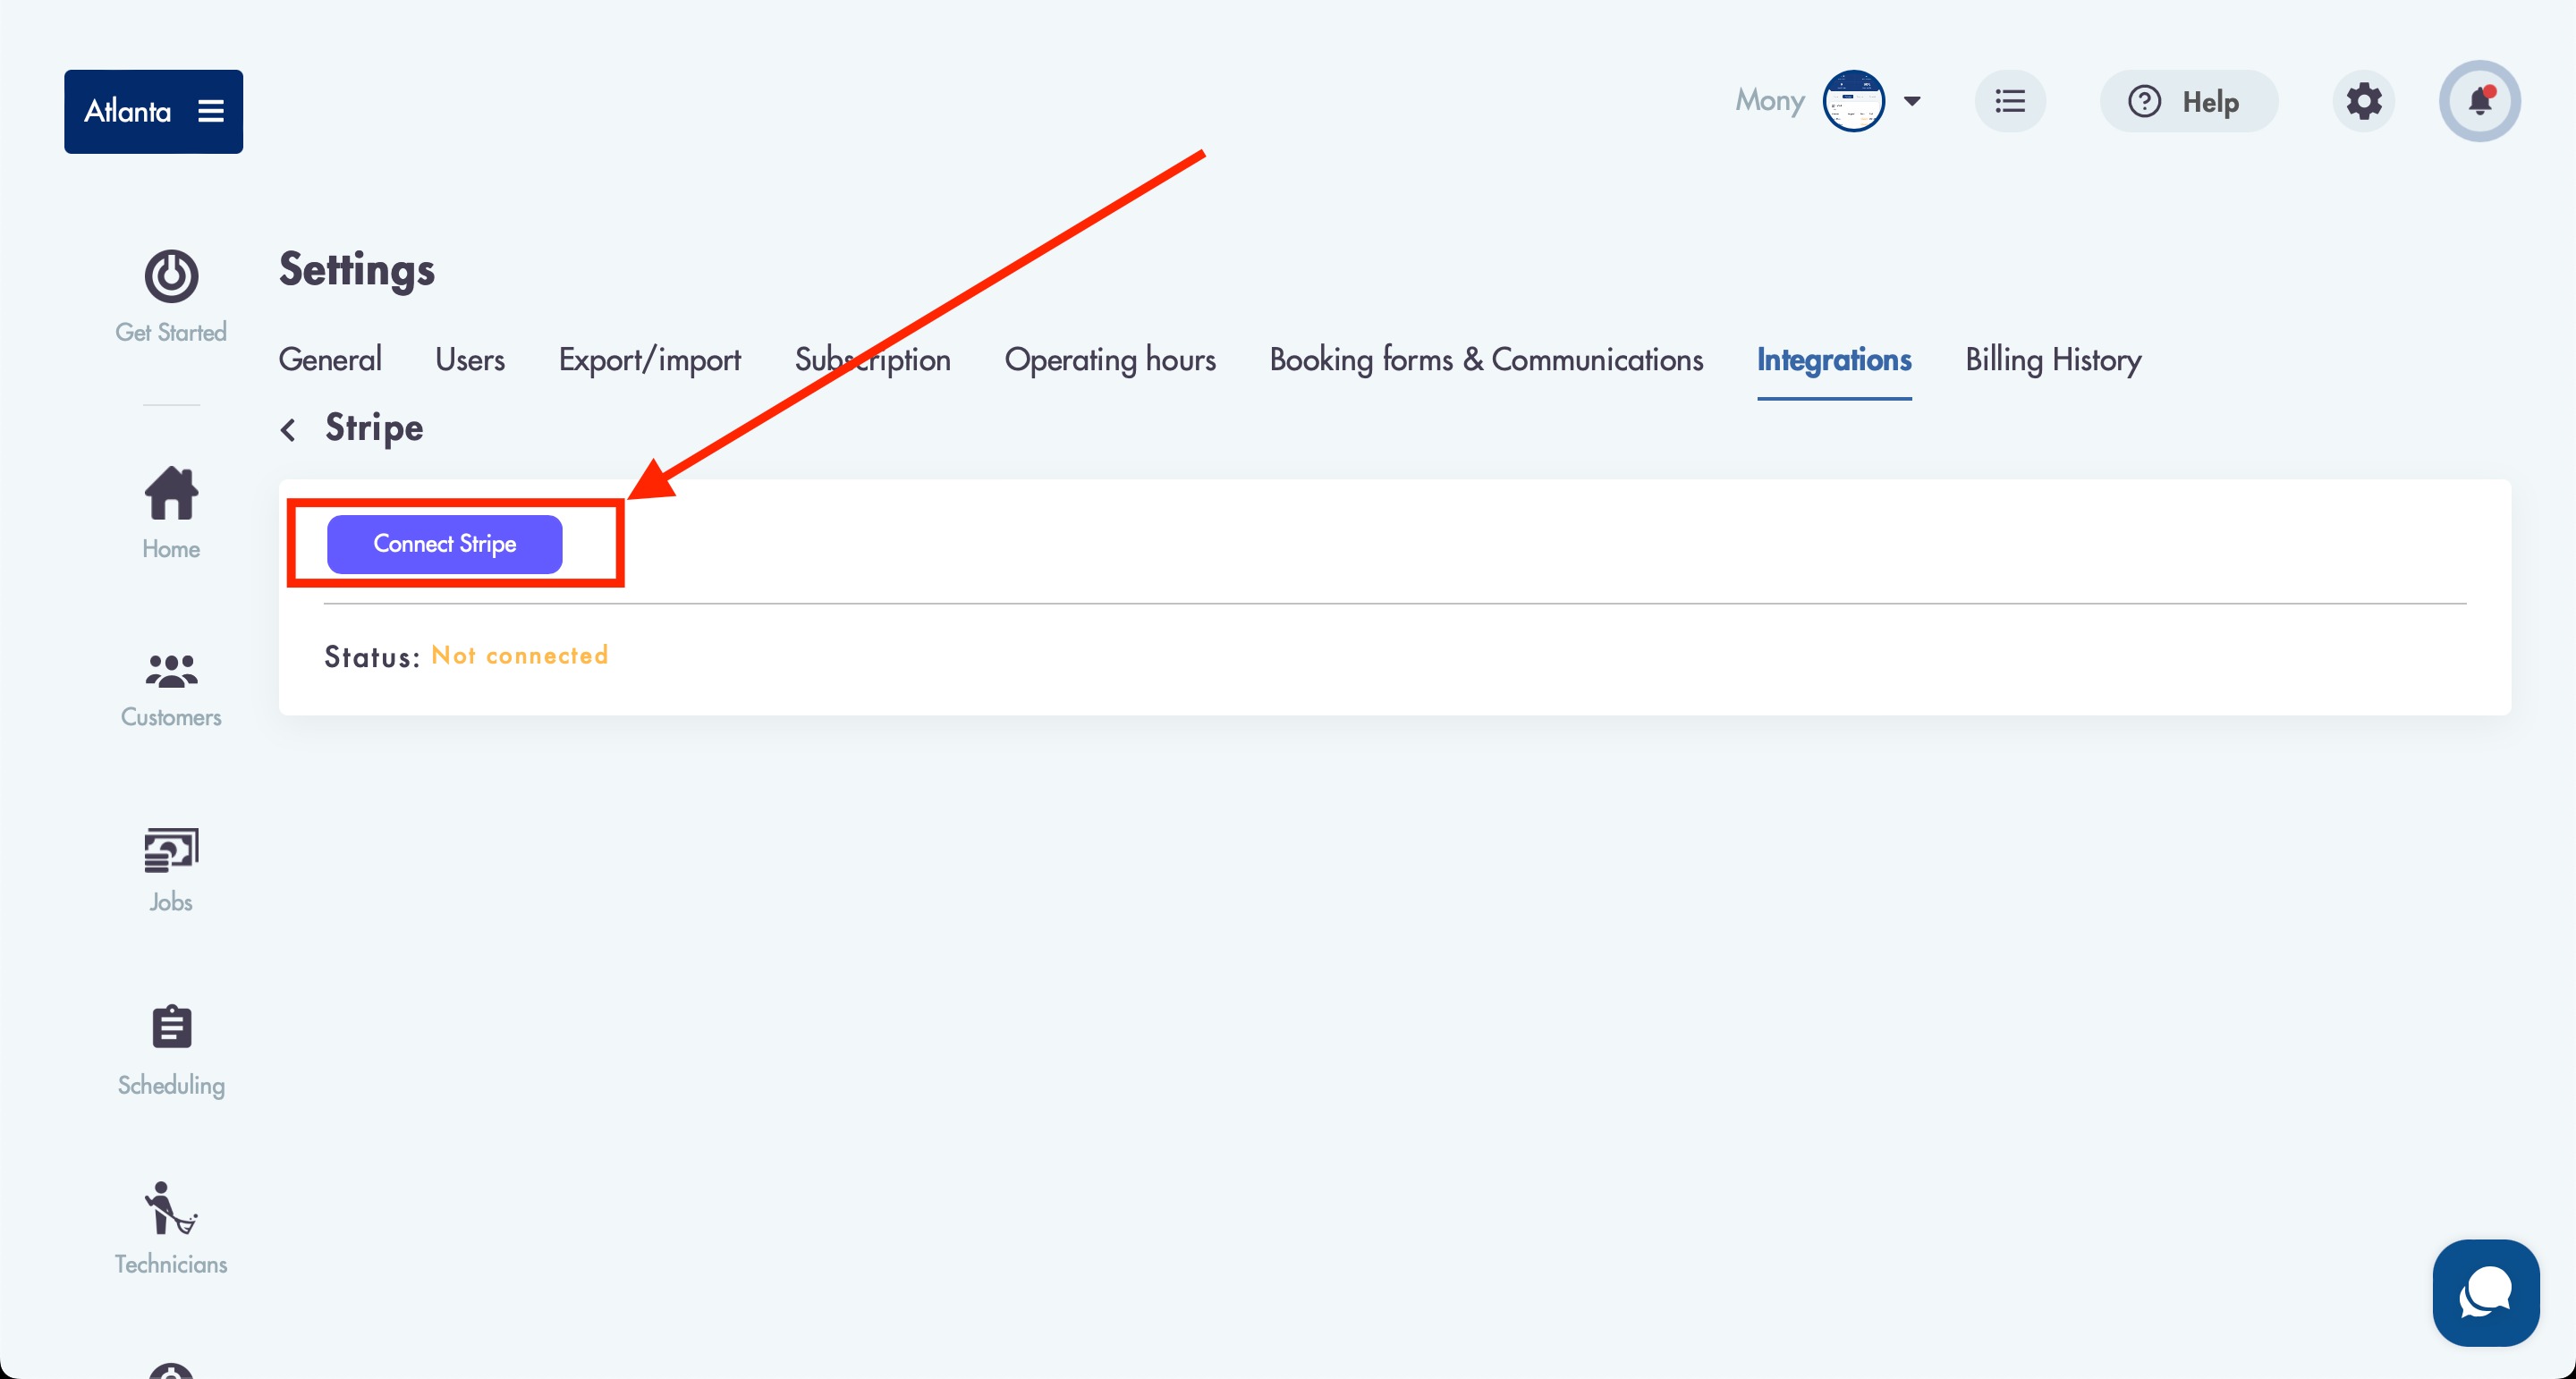The image size is (2576, 1379).
Task: Open the Customers section
Action: point(171,690)
